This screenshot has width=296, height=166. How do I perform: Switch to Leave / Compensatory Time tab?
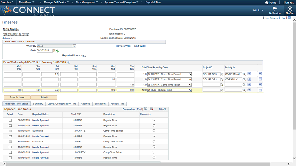62,104
